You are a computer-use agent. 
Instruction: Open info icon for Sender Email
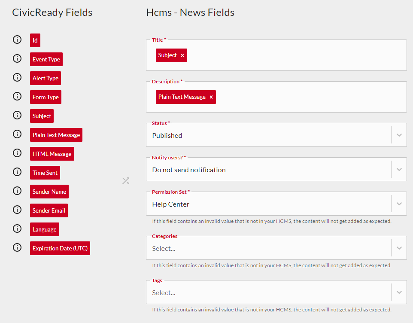(x=17, y=210)
